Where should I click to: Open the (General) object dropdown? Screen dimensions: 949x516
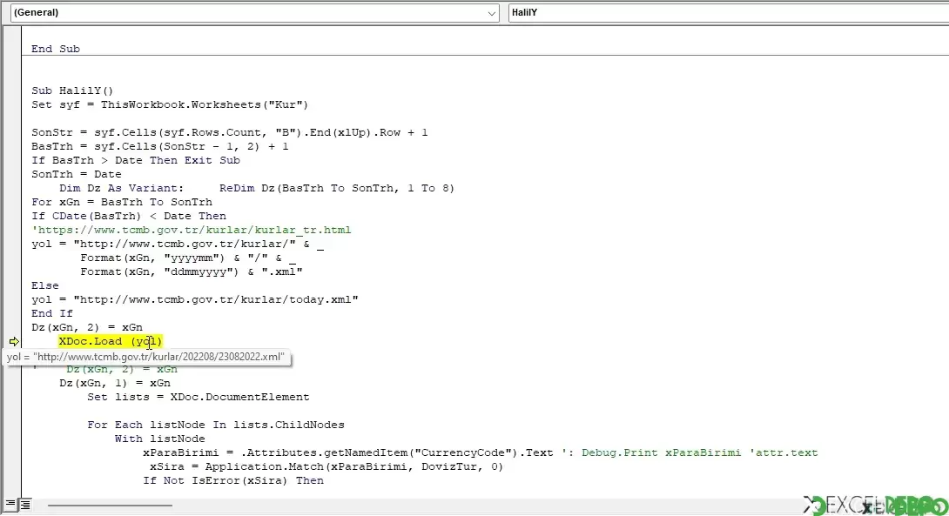click(254, 13)
